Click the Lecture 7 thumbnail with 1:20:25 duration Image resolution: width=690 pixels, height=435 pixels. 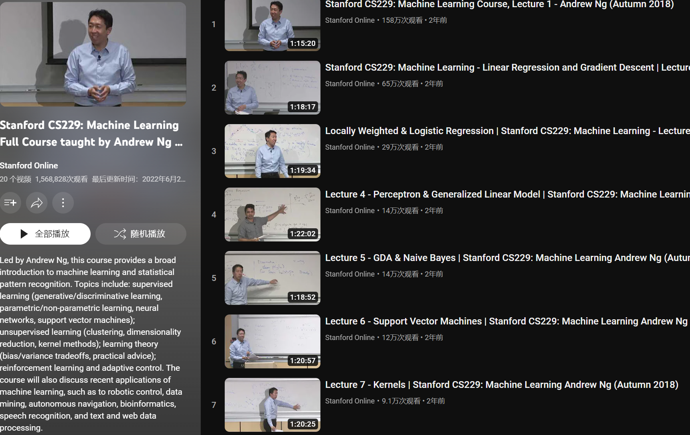tap(273, 405)
